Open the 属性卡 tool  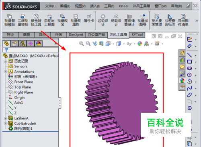coord(89,19)
